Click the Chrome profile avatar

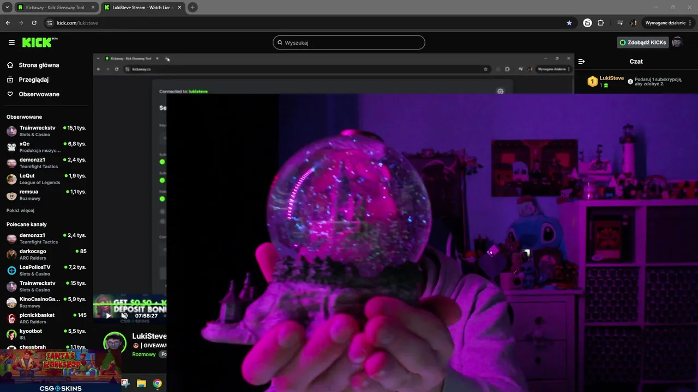634,23
